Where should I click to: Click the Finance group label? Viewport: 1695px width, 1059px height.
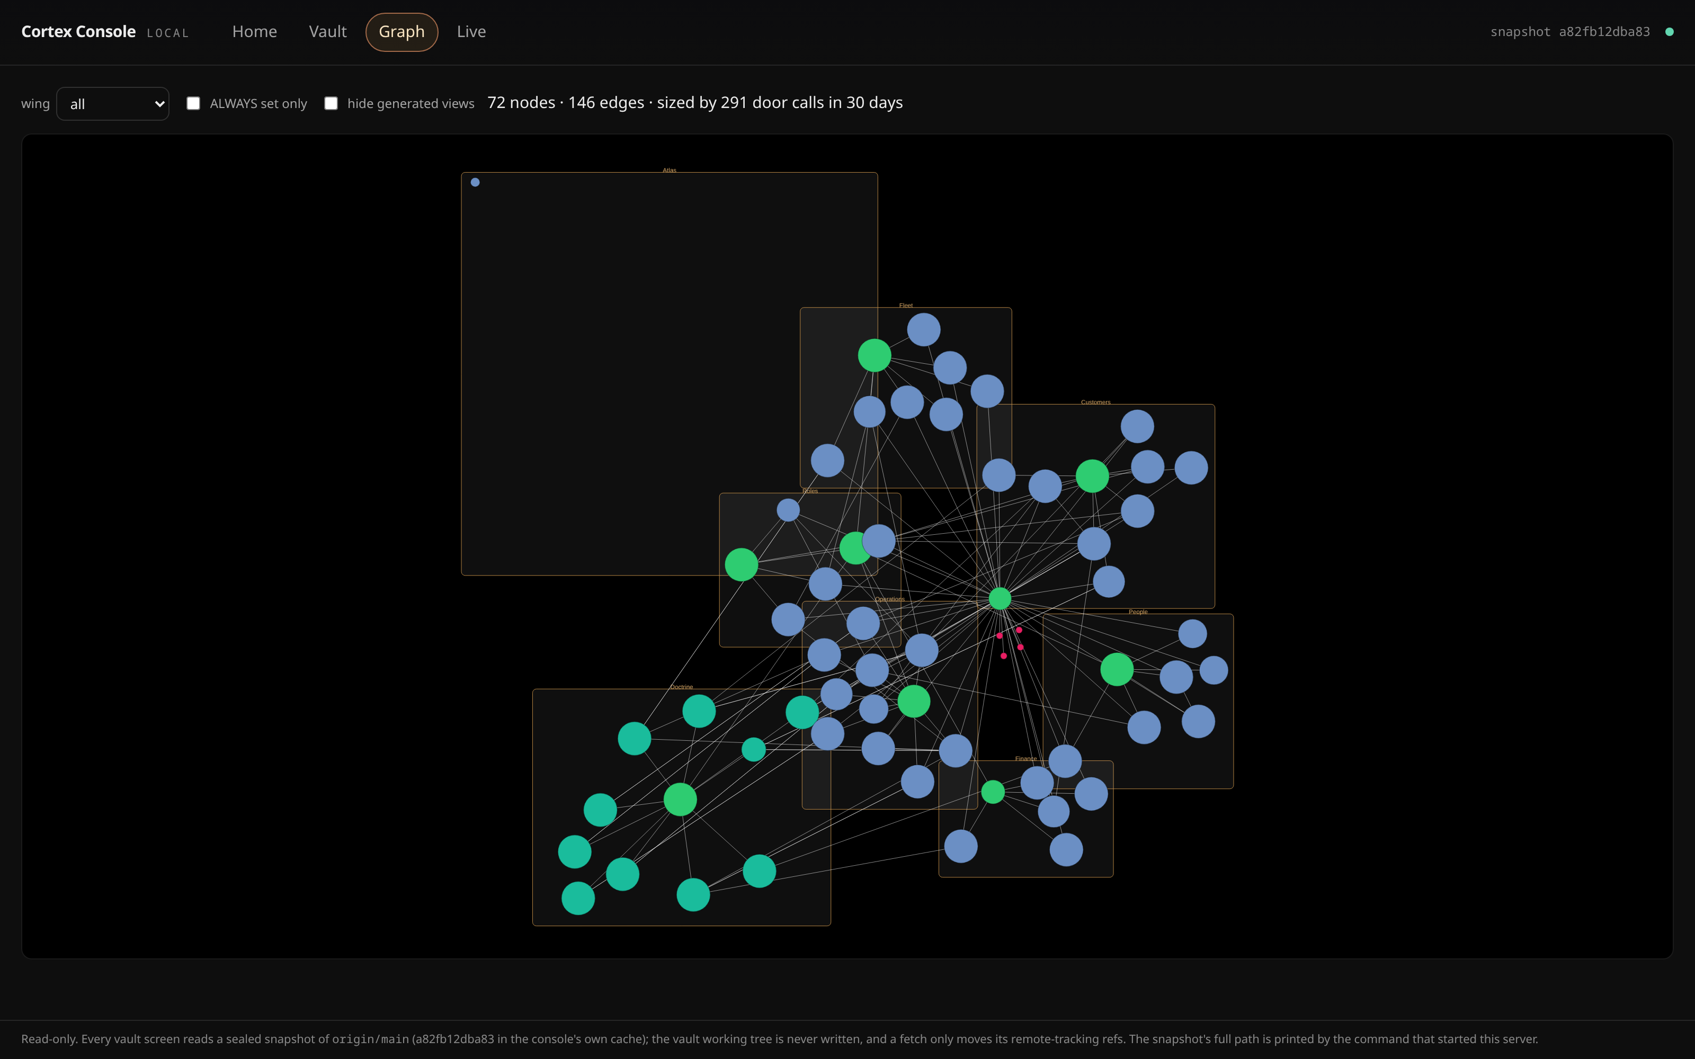1026,759
